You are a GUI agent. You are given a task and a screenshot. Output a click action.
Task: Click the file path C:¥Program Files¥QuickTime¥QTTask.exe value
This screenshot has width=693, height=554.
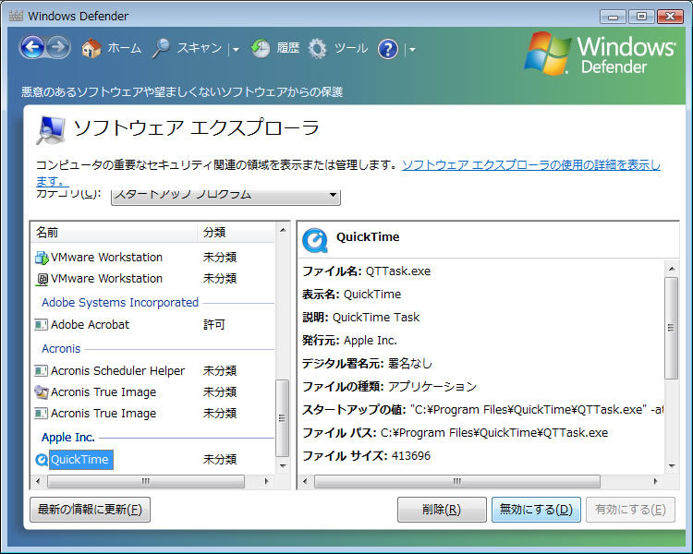pyautogui.click(x=494, y=433)
